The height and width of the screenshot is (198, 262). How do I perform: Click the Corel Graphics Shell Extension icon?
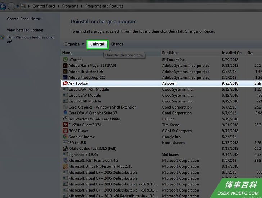(x=65, y=107)
